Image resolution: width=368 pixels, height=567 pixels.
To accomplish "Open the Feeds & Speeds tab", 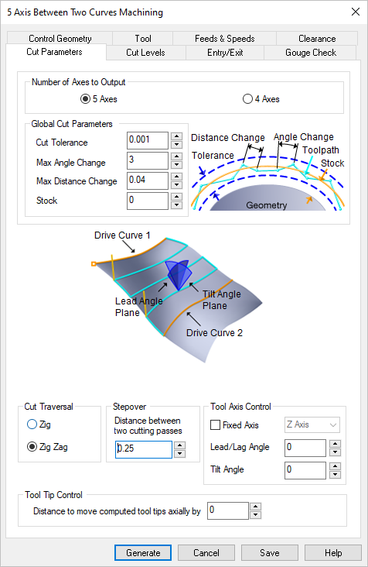I will (x=225, y=38).
